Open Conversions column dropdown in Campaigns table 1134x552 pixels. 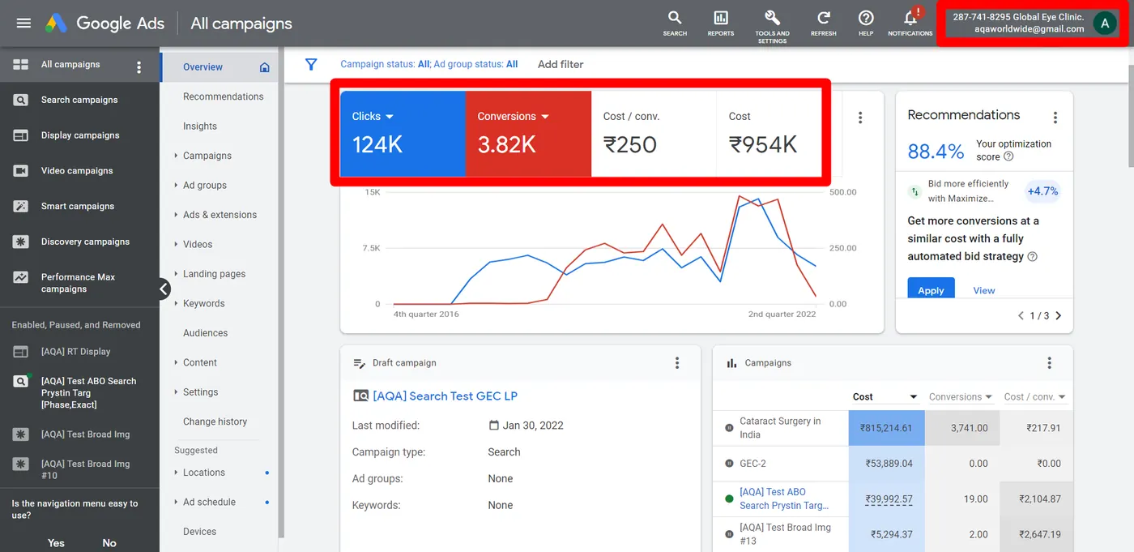961,396
